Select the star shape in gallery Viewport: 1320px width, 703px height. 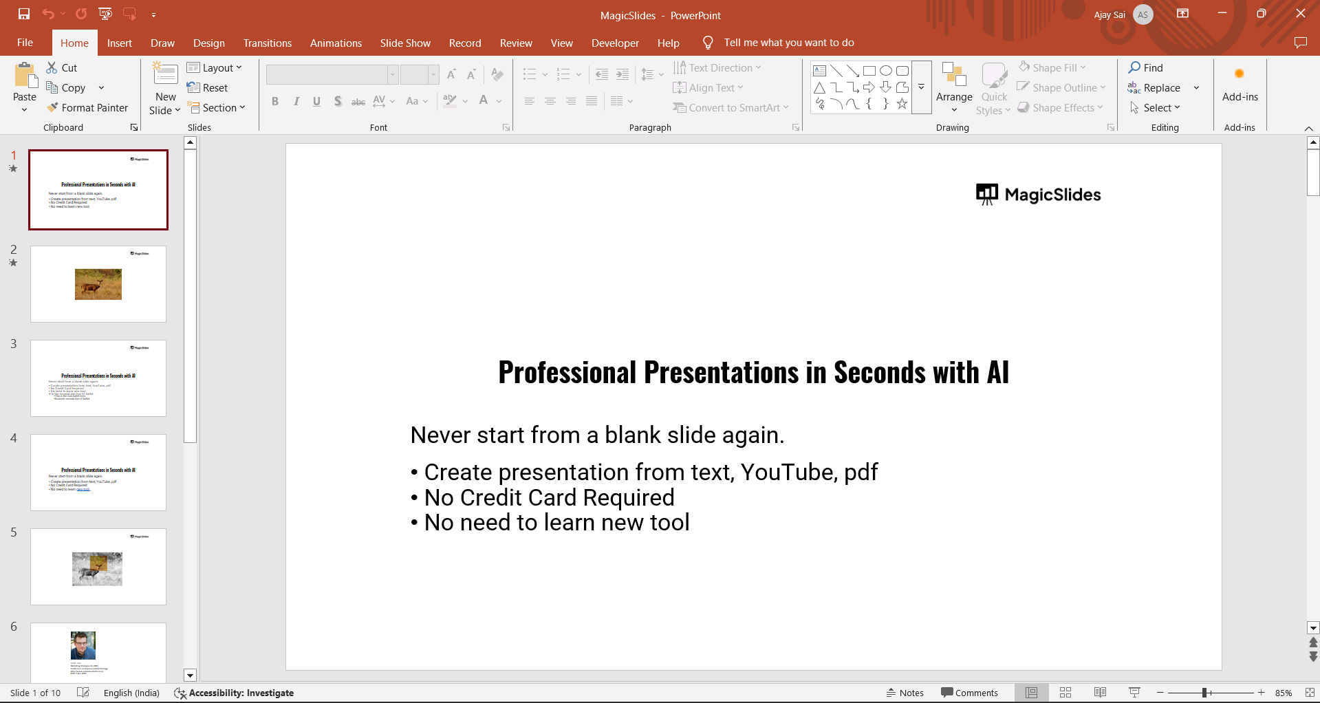coord(902,104)
